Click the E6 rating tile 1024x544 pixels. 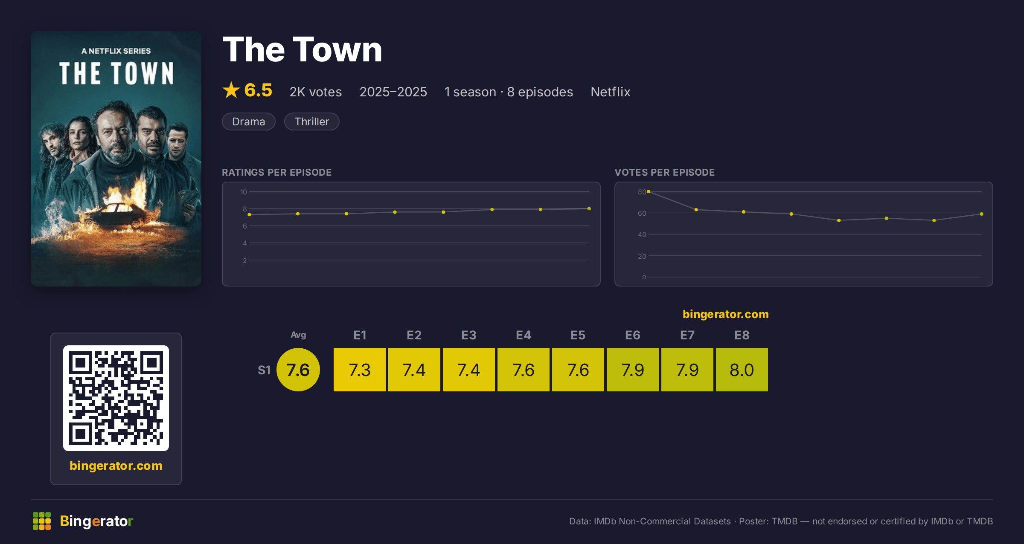pyautogui.click(x=633, y=370)
